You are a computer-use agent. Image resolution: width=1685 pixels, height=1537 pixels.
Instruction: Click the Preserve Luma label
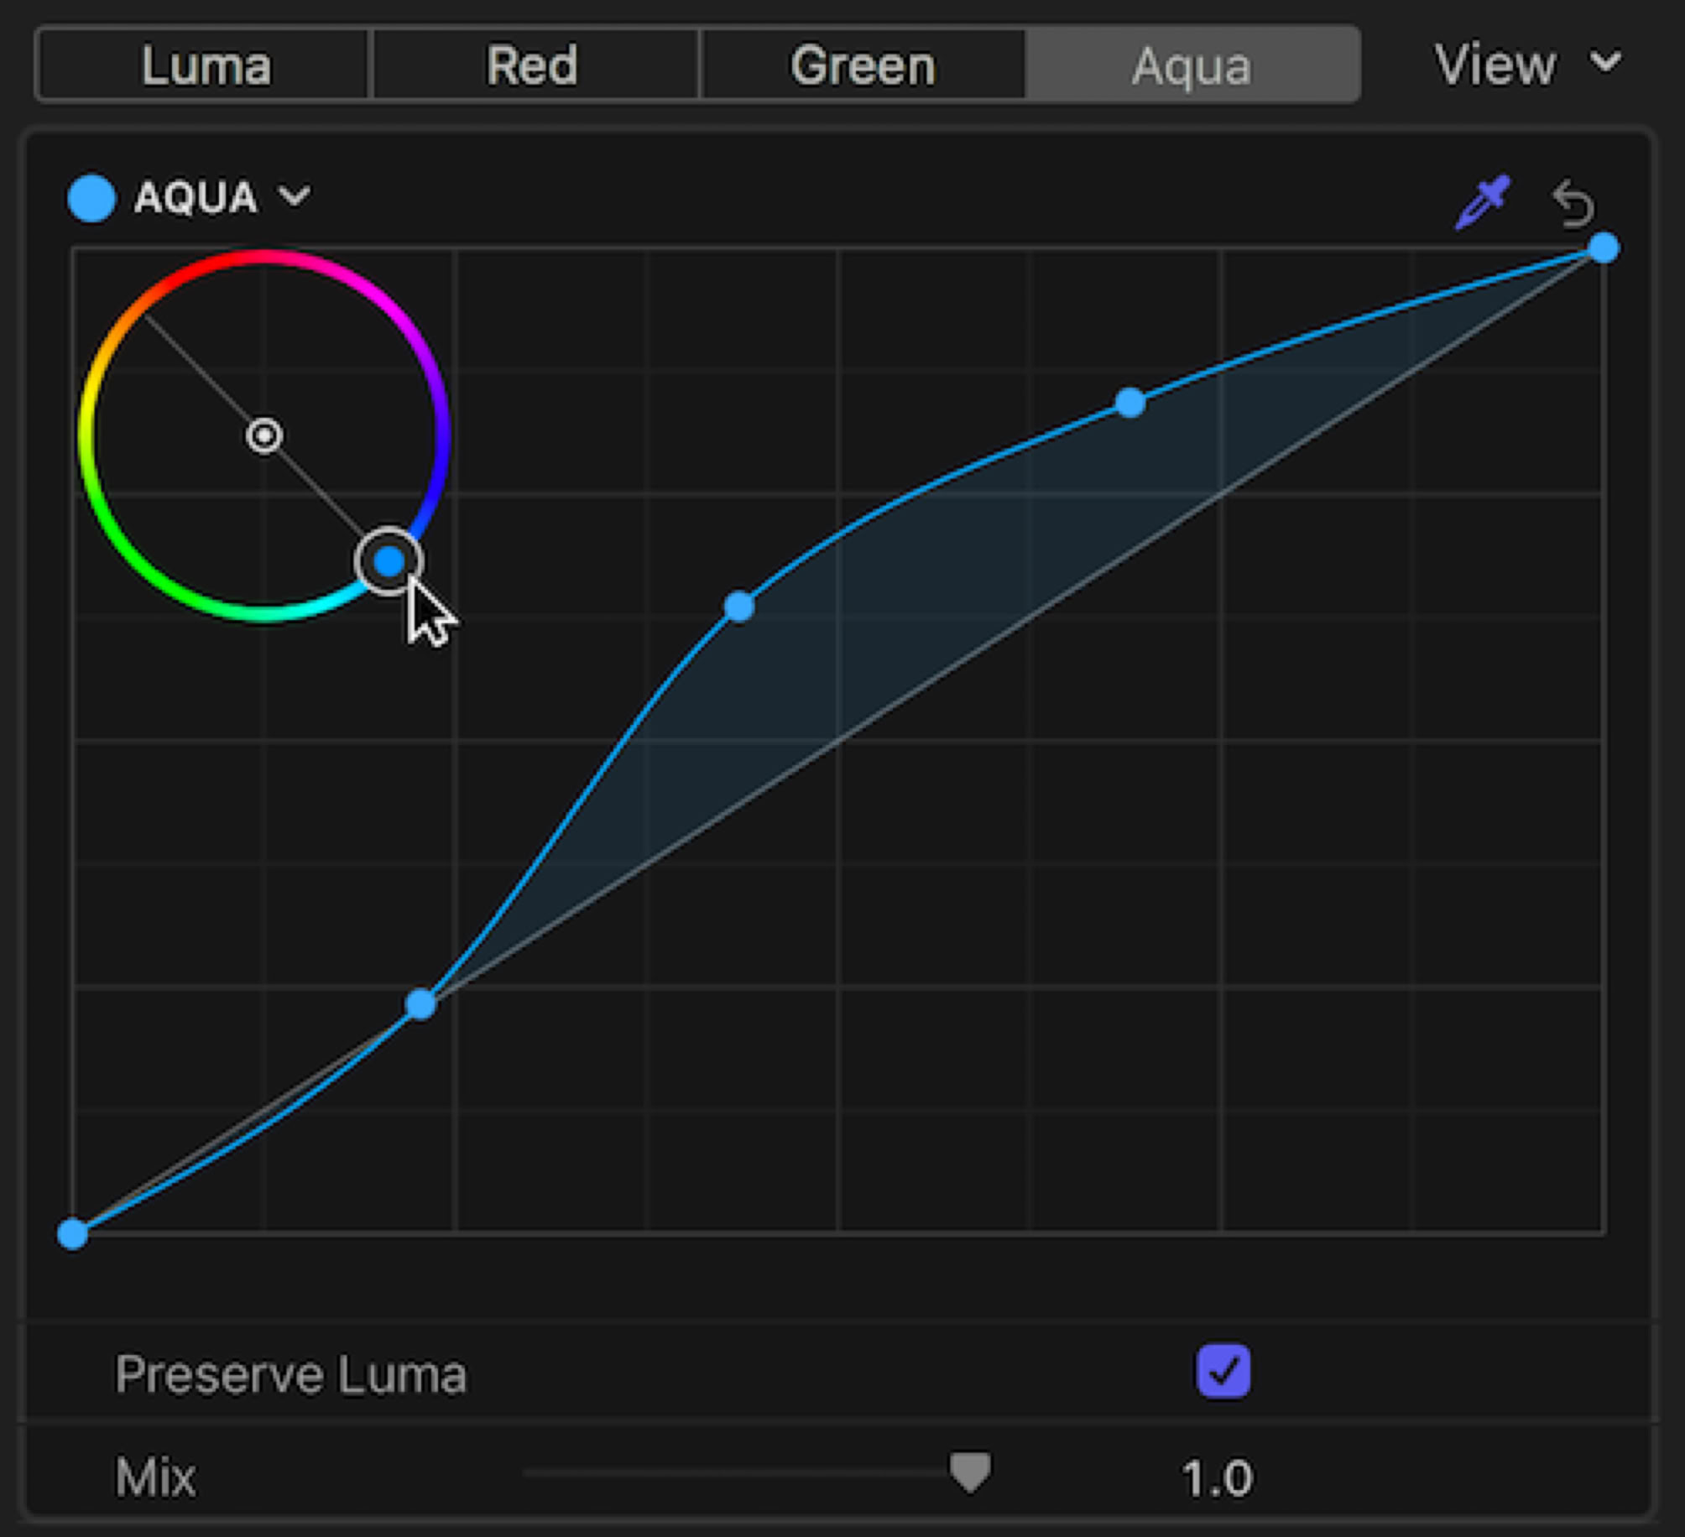[290, 1375]
